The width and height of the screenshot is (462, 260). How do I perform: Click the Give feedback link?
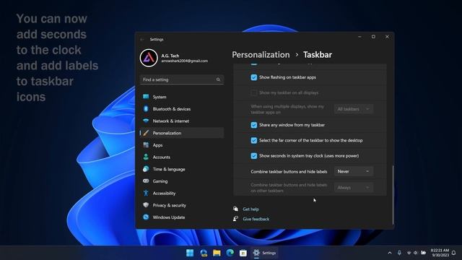[256, 219]
